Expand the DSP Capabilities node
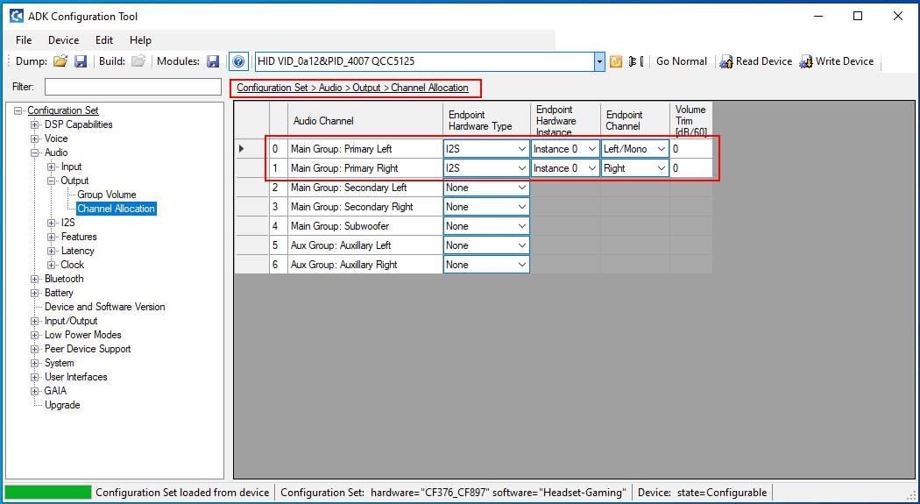The height and width of the screenshot is (504, 920). [35, 124]
